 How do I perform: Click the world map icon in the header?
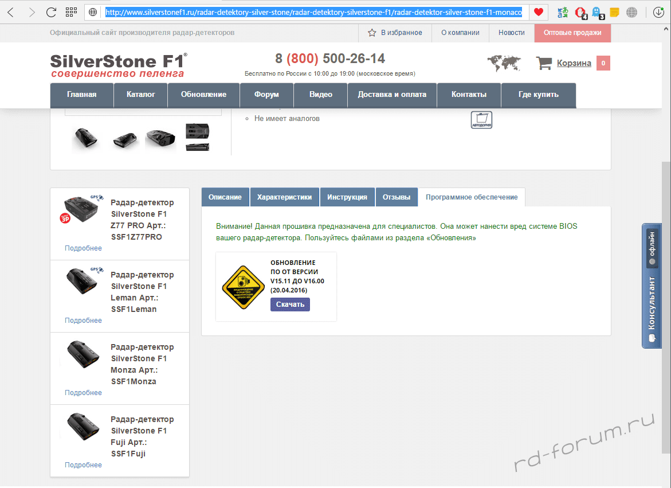[x=504, y=63]
